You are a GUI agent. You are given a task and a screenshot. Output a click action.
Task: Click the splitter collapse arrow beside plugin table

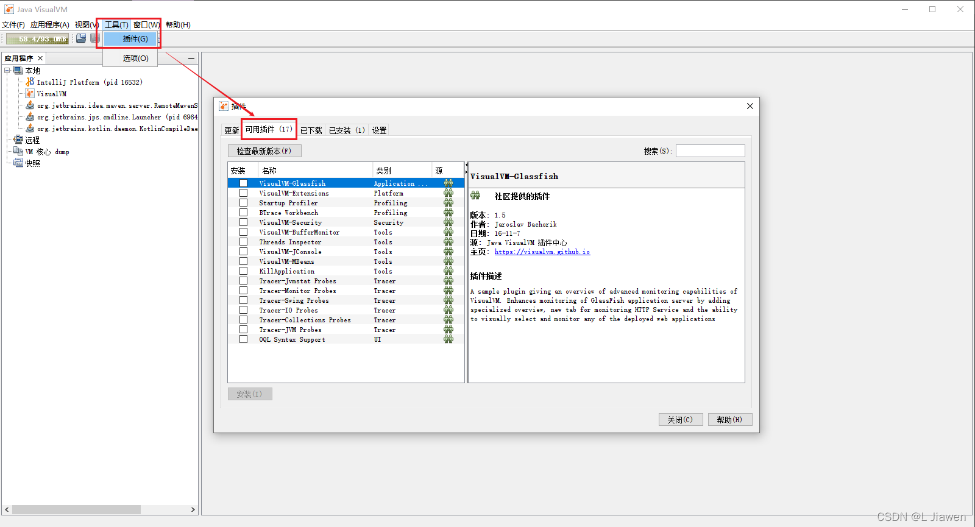(467, 164)
